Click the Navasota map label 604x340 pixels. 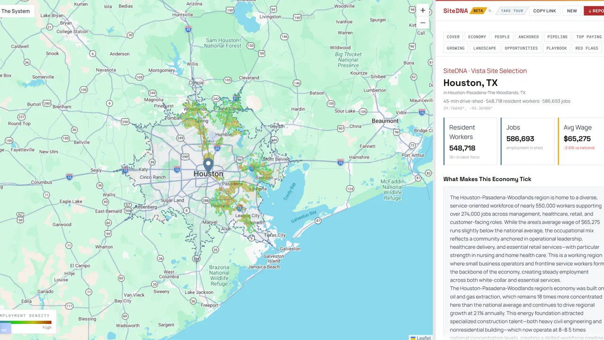(106, 70)
